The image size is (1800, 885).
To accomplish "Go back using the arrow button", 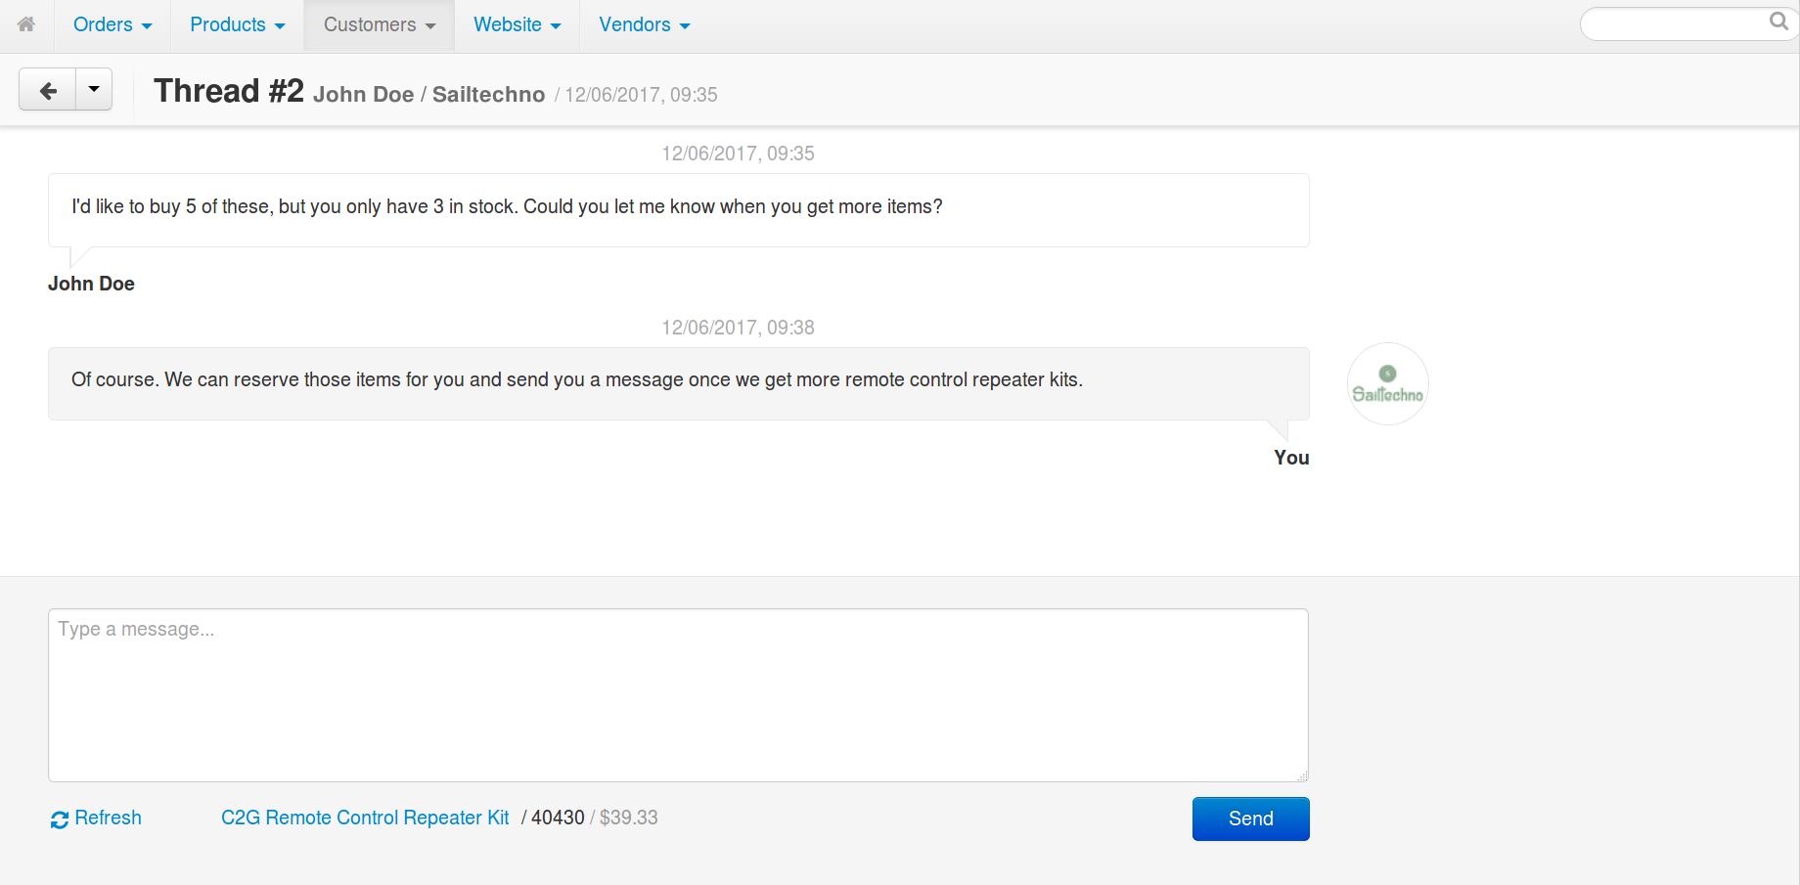I will 48,90.
